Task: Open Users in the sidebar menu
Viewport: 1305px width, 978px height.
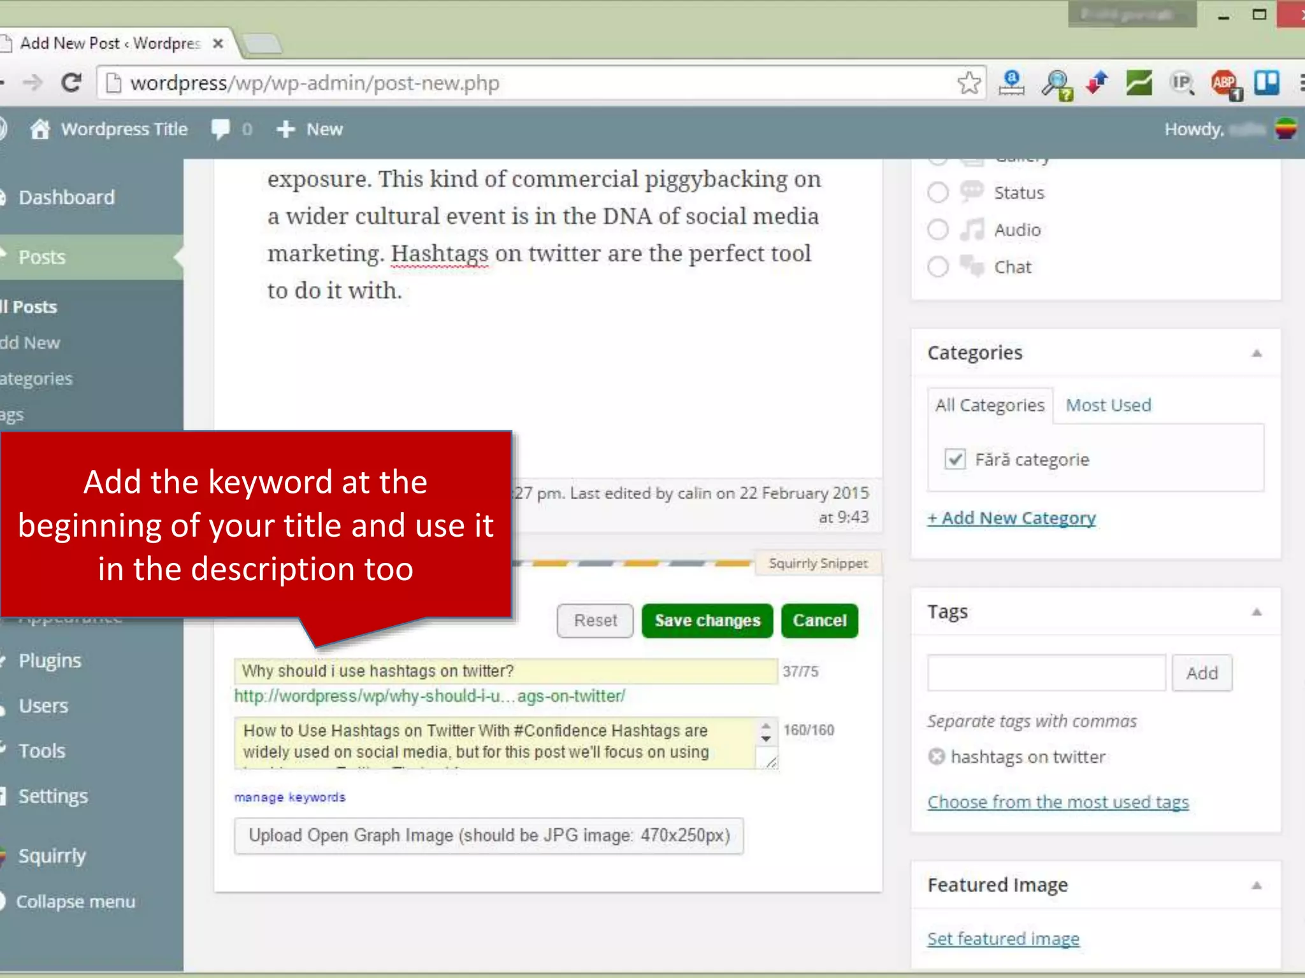Action: coord(43,706)
